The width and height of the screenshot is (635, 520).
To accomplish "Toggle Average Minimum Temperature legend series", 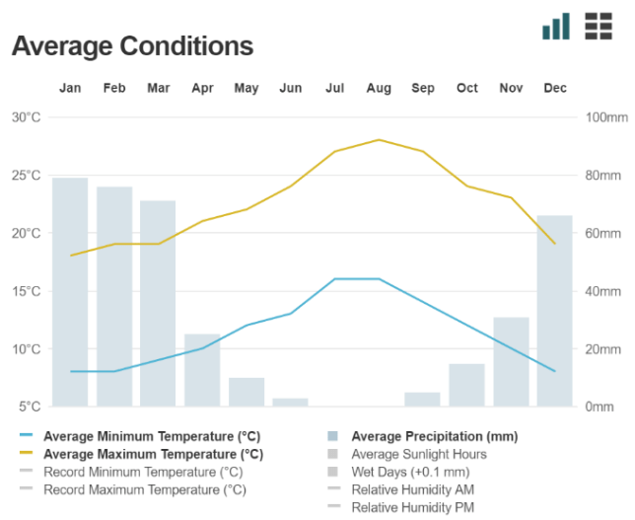I will click(x=151, y=436).
